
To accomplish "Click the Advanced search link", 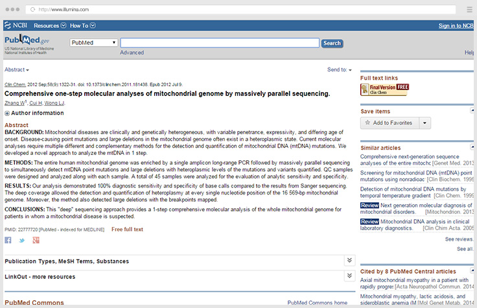I will pos(132,53).
